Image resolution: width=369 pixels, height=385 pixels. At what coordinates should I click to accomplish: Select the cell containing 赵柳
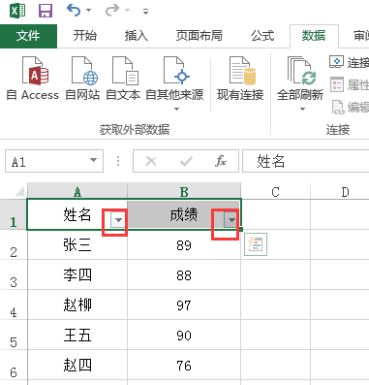pos(77,305)
